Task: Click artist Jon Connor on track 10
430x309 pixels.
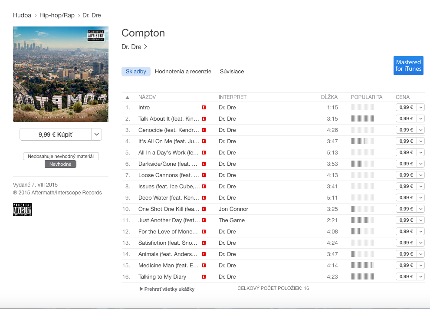Action: click(233, 209)
